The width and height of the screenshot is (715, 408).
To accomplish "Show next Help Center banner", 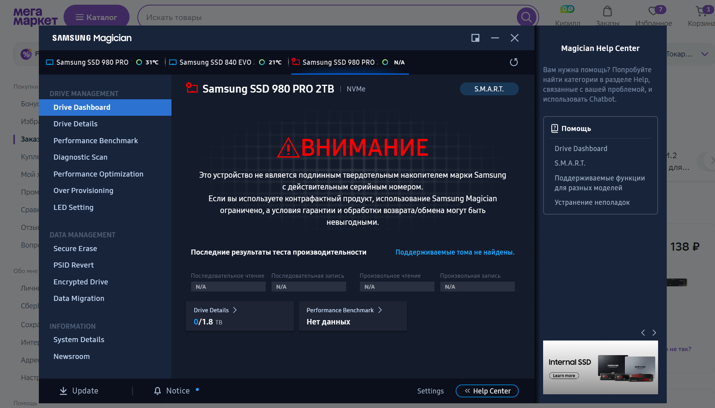I will coord(654,333).
